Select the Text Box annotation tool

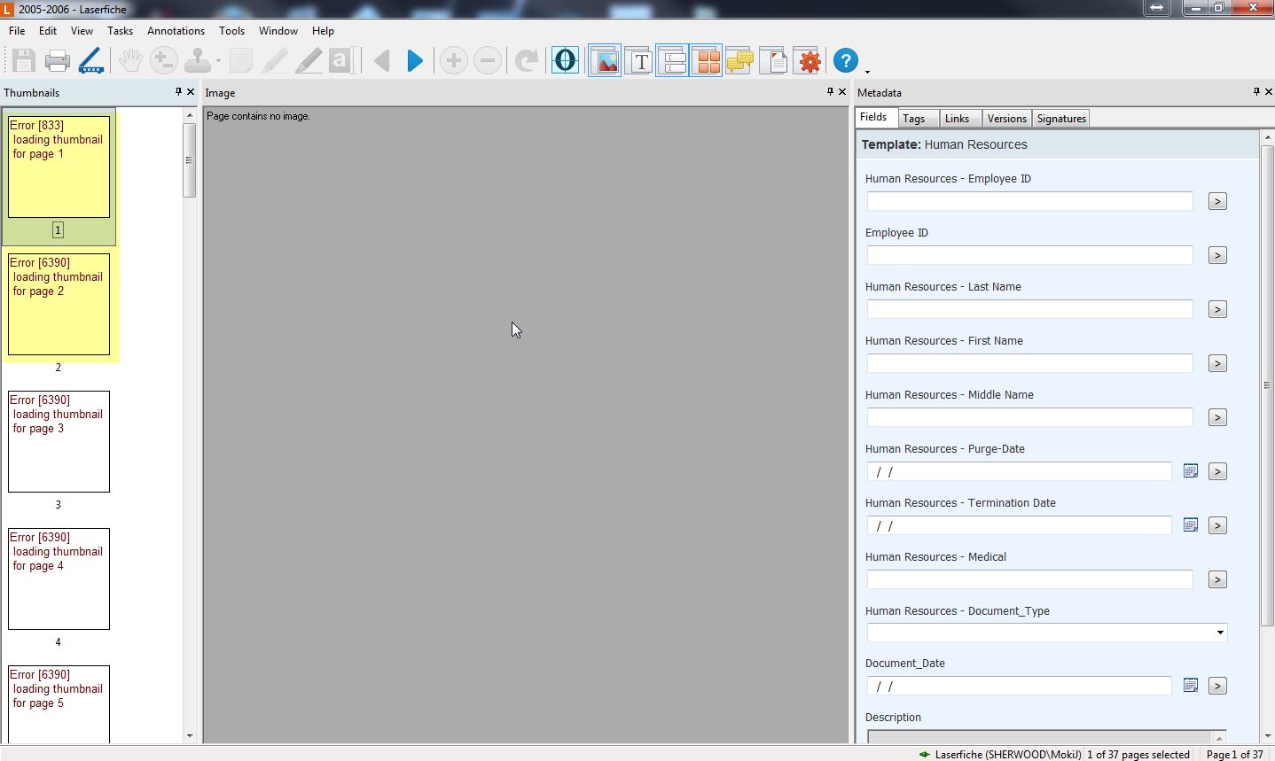click(x=341, y=60)
